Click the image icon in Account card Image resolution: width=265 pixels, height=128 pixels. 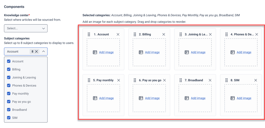pyautogui.click(x=95, y=52)
